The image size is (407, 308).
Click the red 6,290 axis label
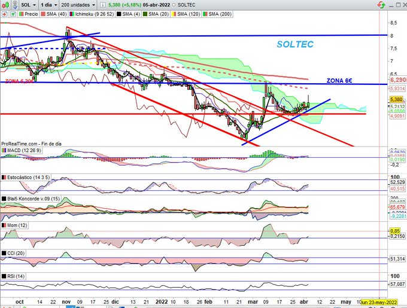[398, 80]
